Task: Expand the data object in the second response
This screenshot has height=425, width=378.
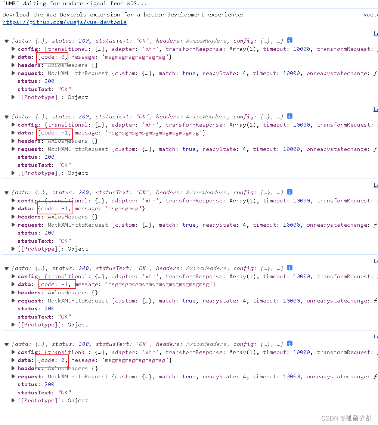Action: point(13,133)
